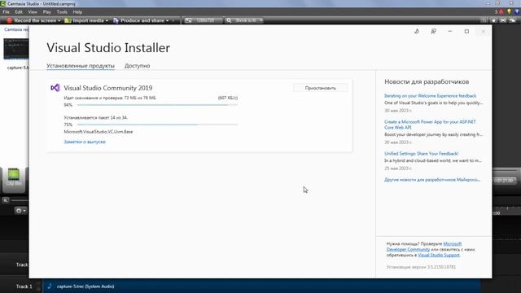521x293 pixels.
Task: Open the Microsoft Power App ASP.NET news link
Action: coord(430,125)
